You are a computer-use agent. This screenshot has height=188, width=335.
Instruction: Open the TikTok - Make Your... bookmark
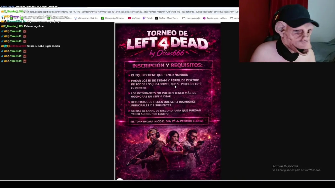point(167,18)
